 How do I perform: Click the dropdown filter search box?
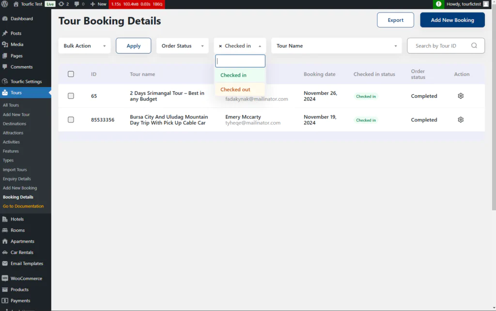pyautogui.click(x=240, y=61)
